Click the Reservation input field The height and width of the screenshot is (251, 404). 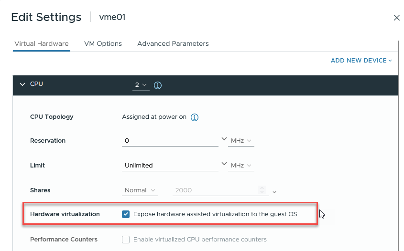click(170, 141)
